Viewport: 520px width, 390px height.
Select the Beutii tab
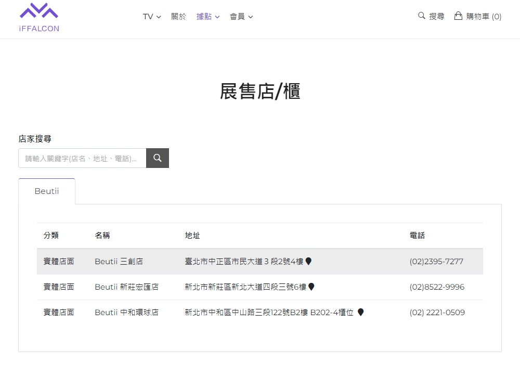click(x=47, y=191)
